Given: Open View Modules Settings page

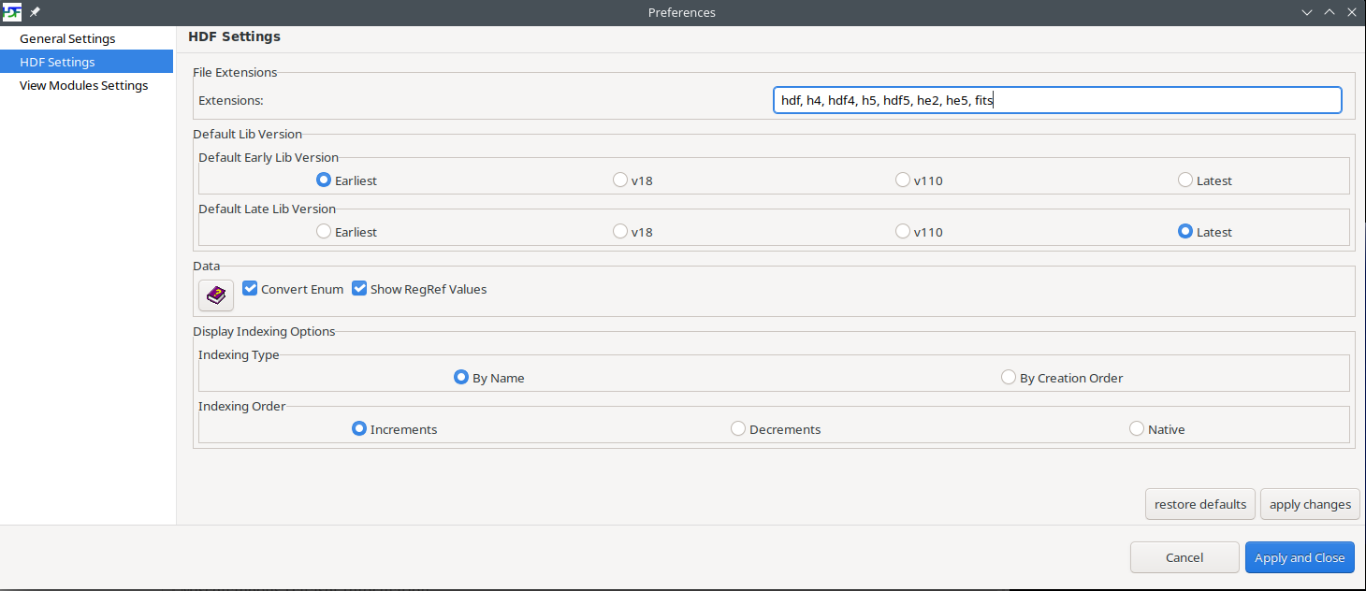Looking at the screenshot, I should (83, 85).
